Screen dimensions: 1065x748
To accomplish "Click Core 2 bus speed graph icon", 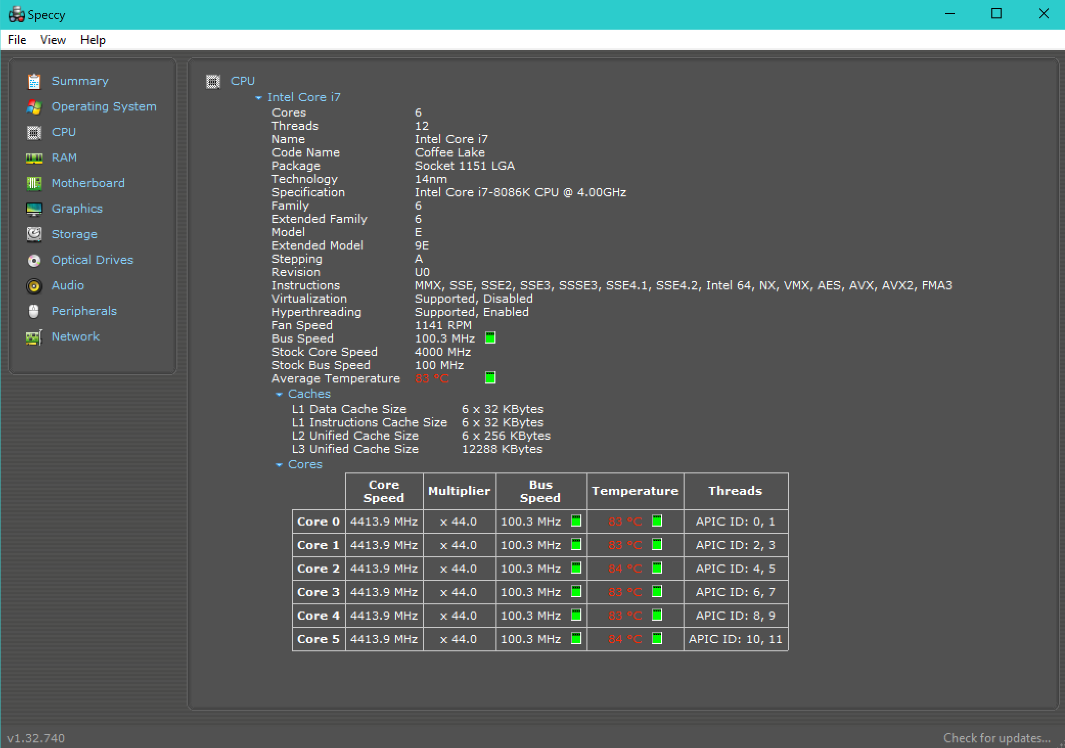I will pos(576,568).
